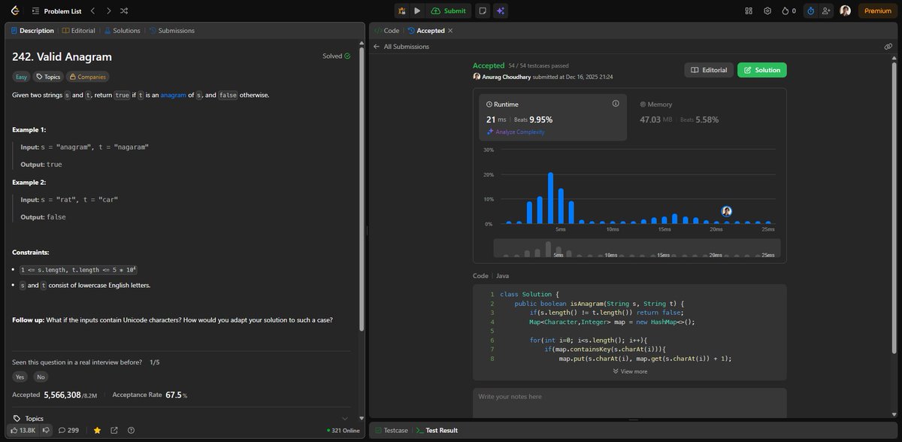This screenshot has width=902, height=442.
Task: Answer Yes to interview question
Action: (x=20, y=377)
